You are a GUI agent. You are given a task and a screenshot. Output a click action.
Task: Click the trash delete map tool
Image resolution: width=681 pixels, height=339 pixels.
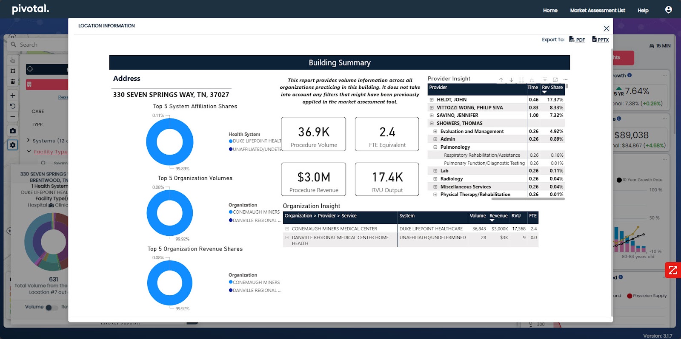pyautogui.click(x=13, y=81)
